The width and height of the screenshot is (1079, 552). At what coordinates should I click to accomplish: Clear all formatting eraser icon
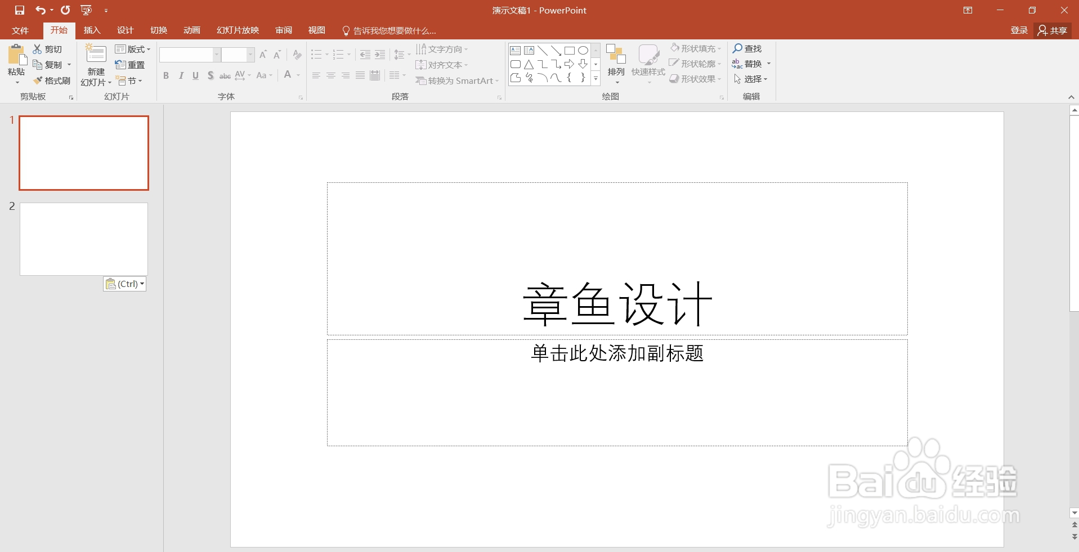pyautogui.click(x=297, y=55)
